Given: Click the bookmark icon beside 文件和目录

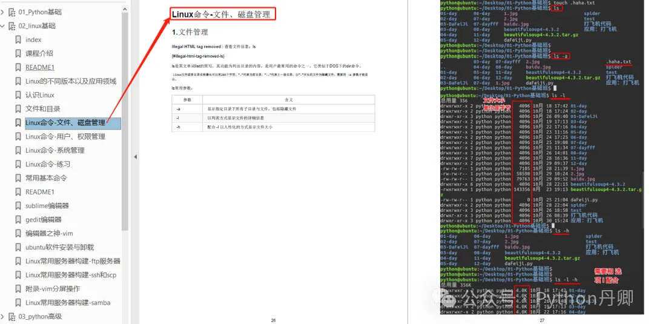Looking at the screenshot, I should (x=18, y=109).
